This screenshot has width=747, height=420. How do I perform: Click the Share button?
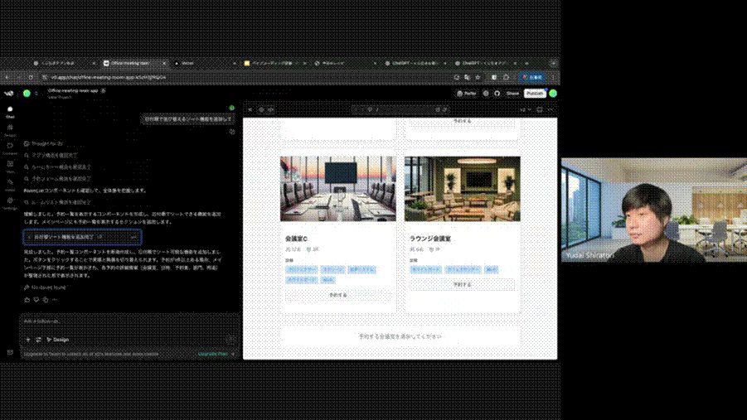tap(512, 94)
